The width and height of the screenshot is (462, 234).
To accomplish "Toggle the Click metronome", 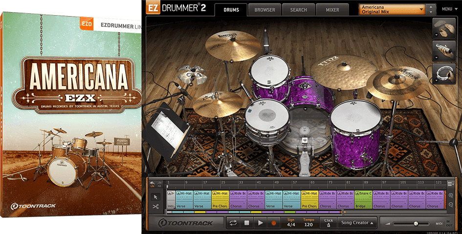I will pos(329,223).
